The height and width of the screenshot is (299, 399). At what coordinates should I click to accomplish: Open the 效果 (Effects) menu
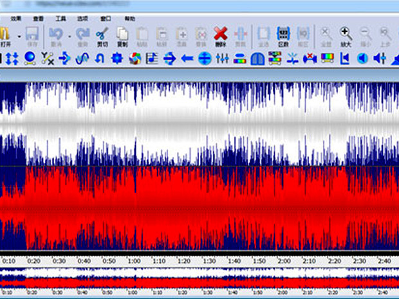16,19
